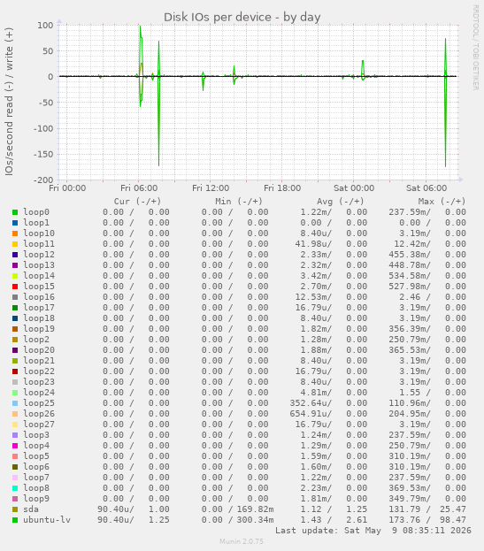Click the 'loop17' legend label

click(39, 308)
